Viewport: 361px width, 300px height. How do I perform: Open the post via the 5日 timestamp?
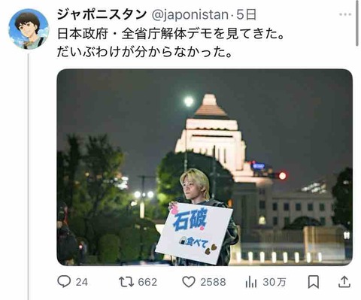(x=247, y=15)
